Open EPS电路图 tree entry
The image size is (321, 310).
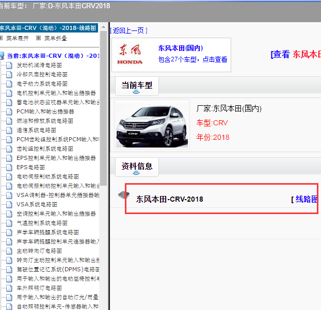tap(31, 168)
